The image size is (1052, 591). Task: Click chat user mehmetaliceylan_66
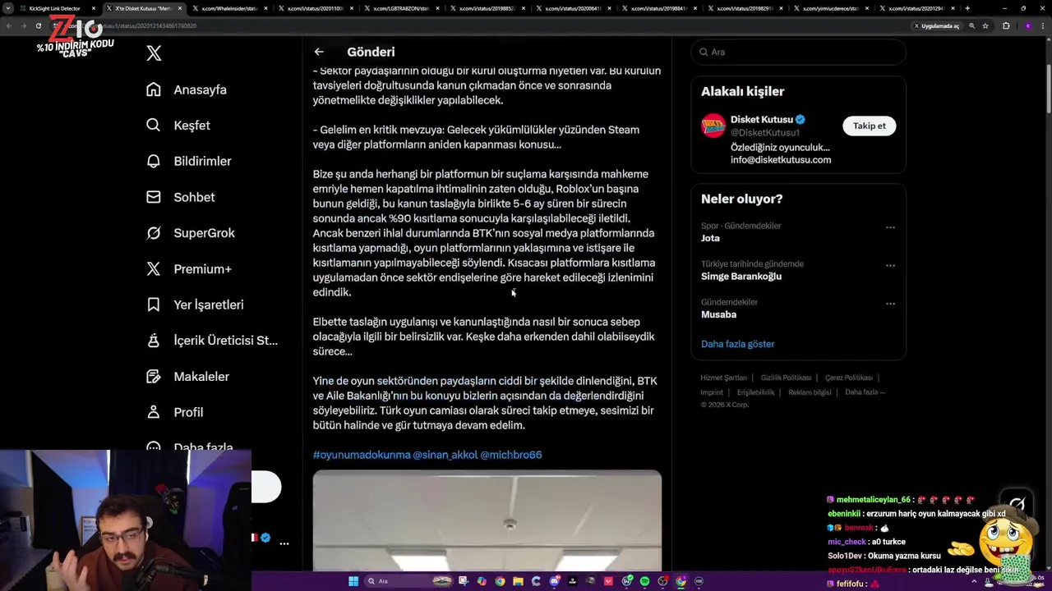(x=874, y=500)
